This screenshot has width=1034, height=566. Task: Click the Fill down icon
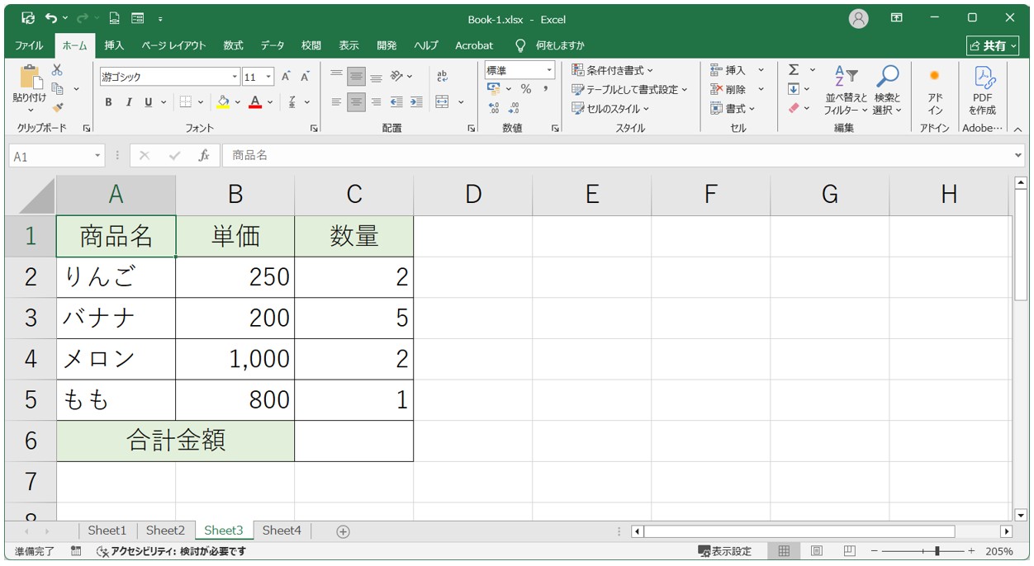794,89
